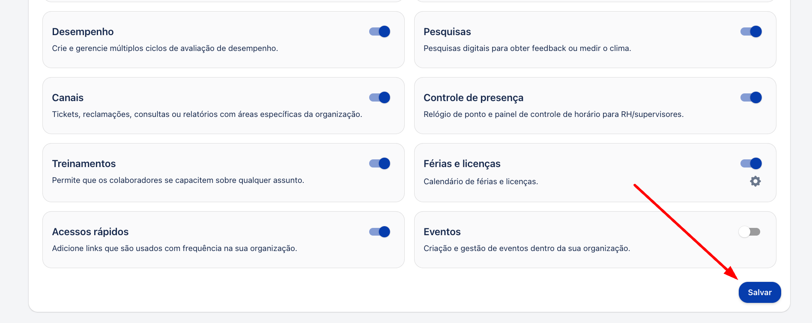Switch off the Treinamentos toggle
This screenshot has height=323, width=812.
(379, 164)
